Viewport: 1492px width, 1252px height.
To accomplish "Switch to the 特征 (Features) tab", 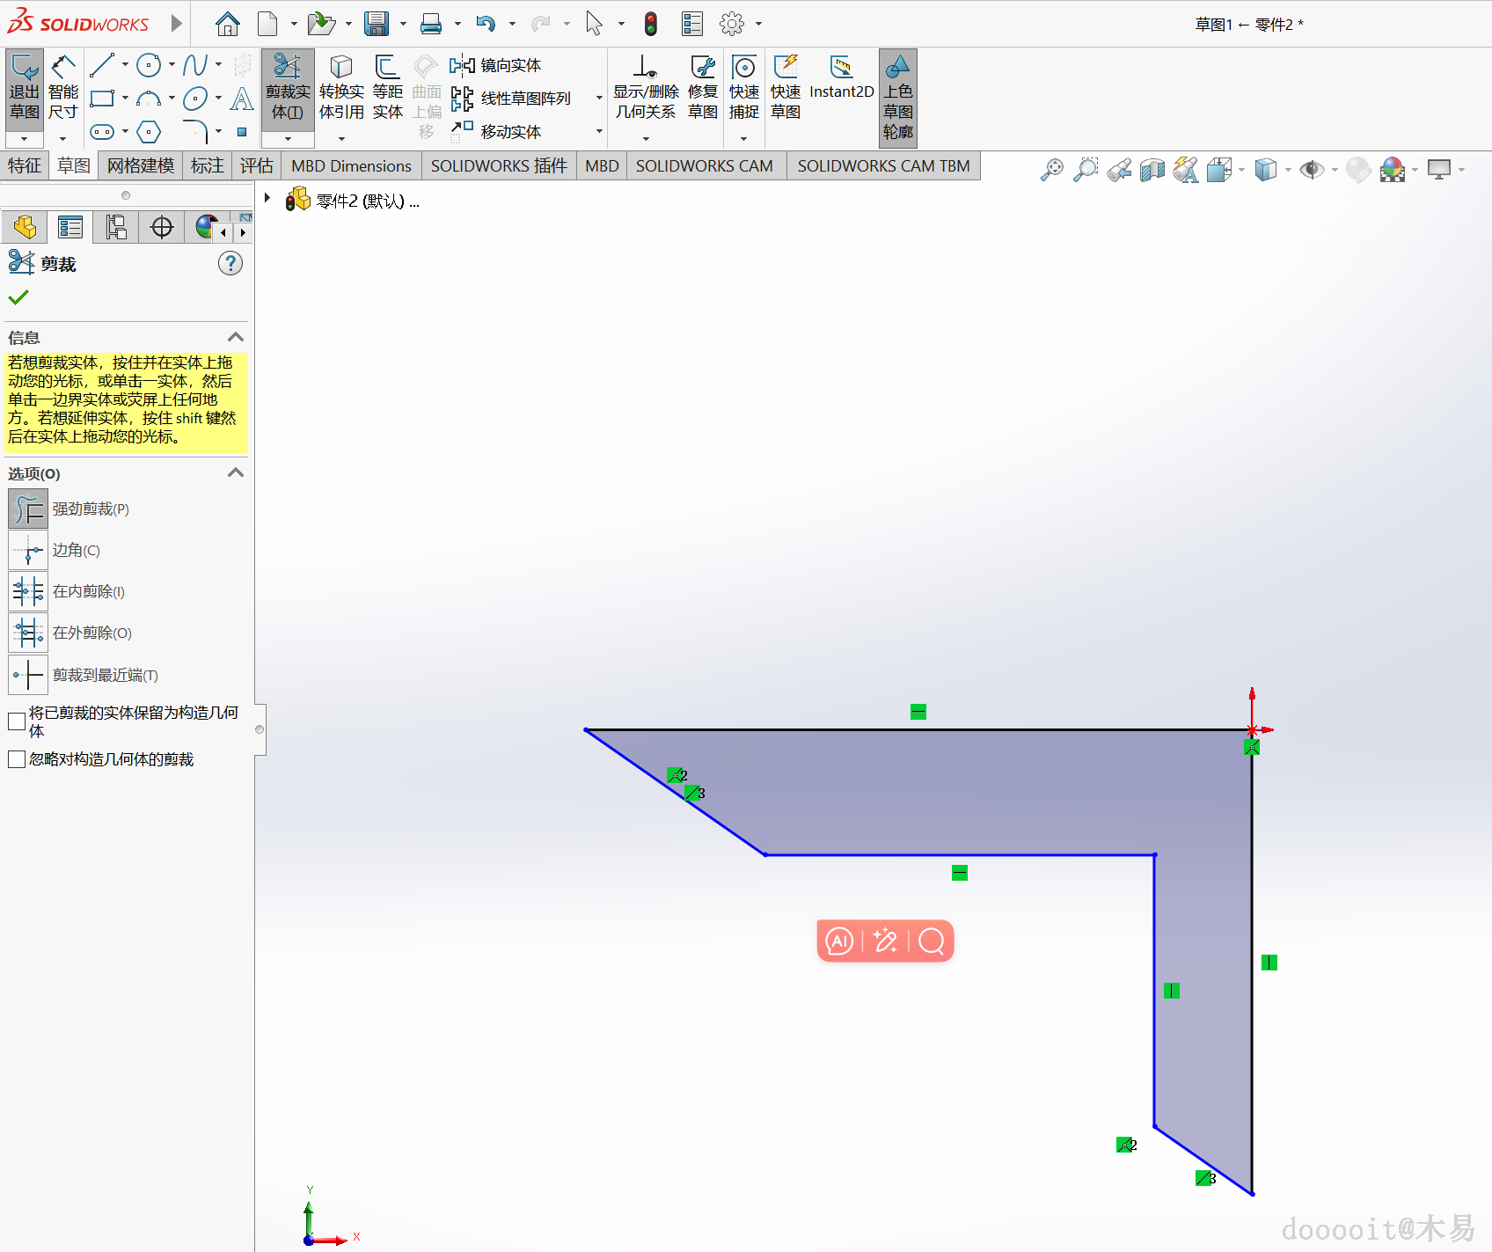I will 25,165.
